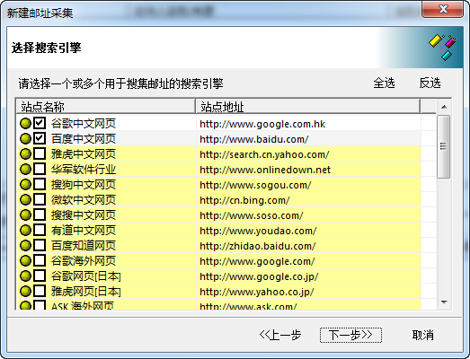
Task: Select the http://www.baidu.com/ address cell
Action: point(308,139)
